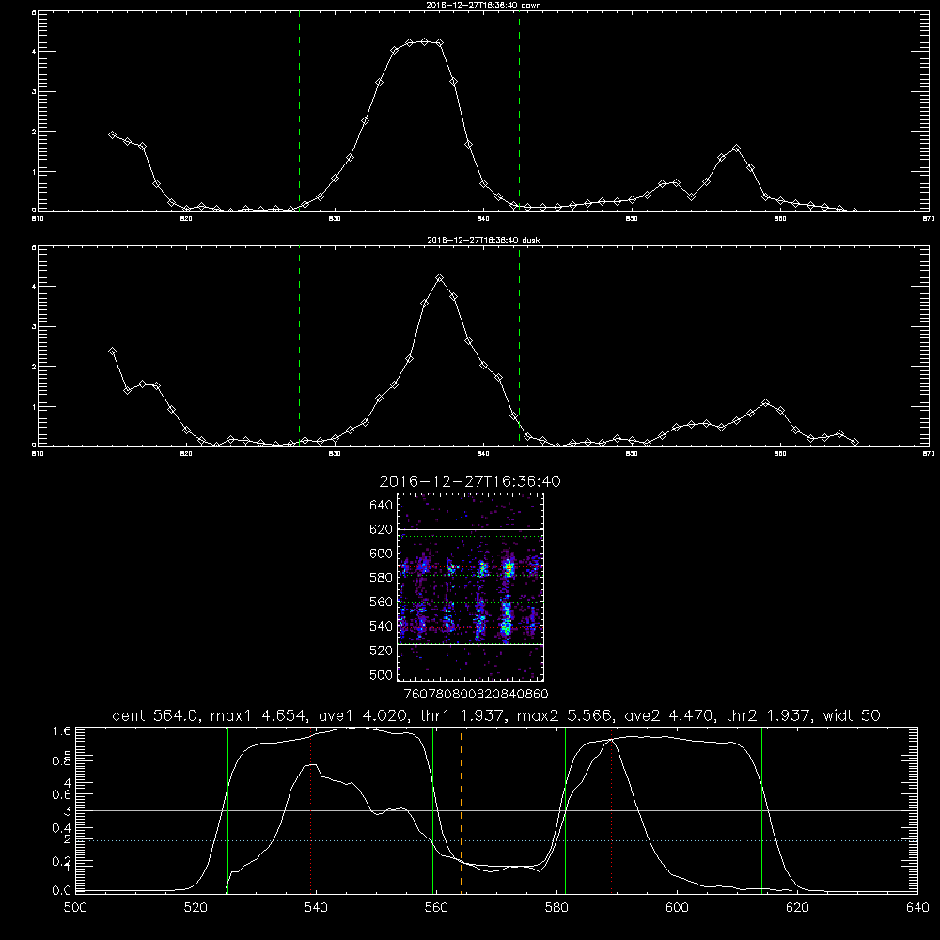Click bottom plot x-axis label '520'
The height and width of the screenshot is (940, 940).
[196, 908]
